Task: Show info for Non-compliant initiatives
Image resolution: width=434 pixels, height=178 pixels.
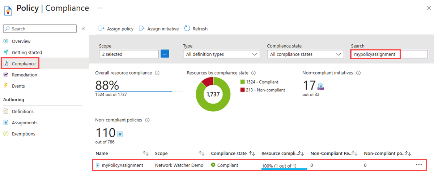Action: coord(358,73)
